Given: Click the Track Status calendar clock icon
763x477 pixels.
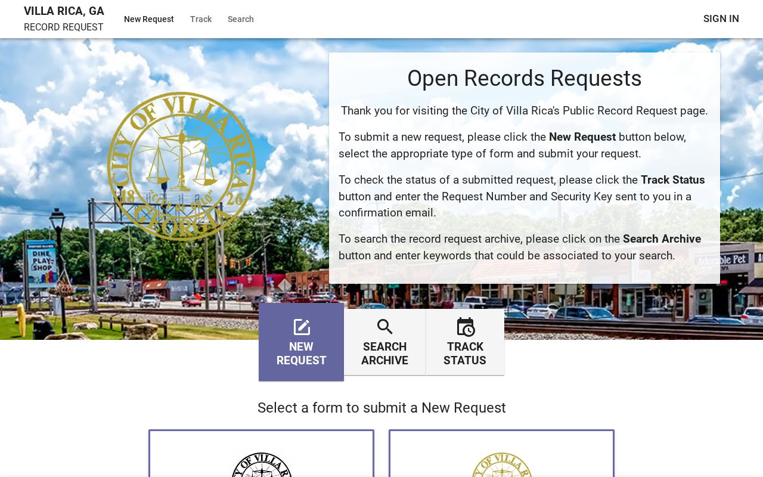Looking at the screenshot, I should 465,327.
